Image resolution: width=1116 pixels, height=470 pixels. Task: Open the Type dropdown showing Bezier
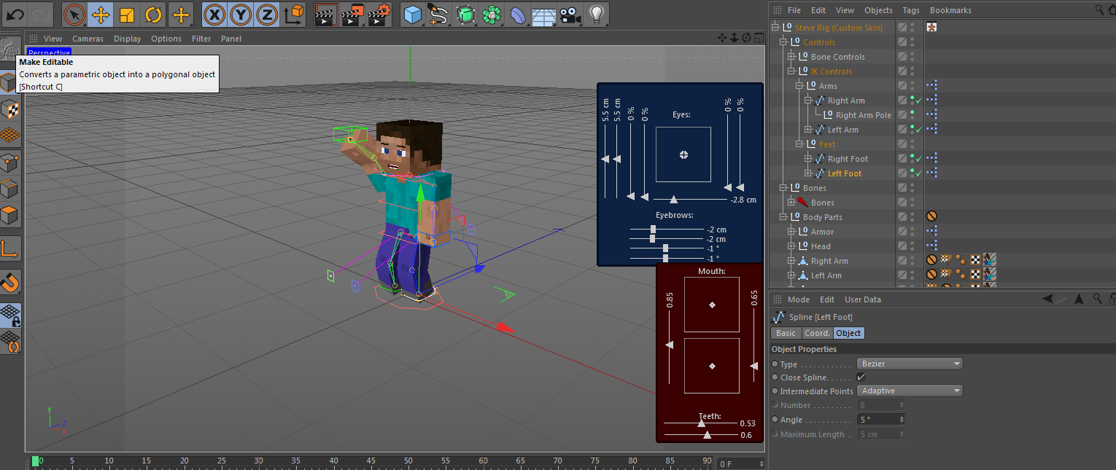point(910,364)
